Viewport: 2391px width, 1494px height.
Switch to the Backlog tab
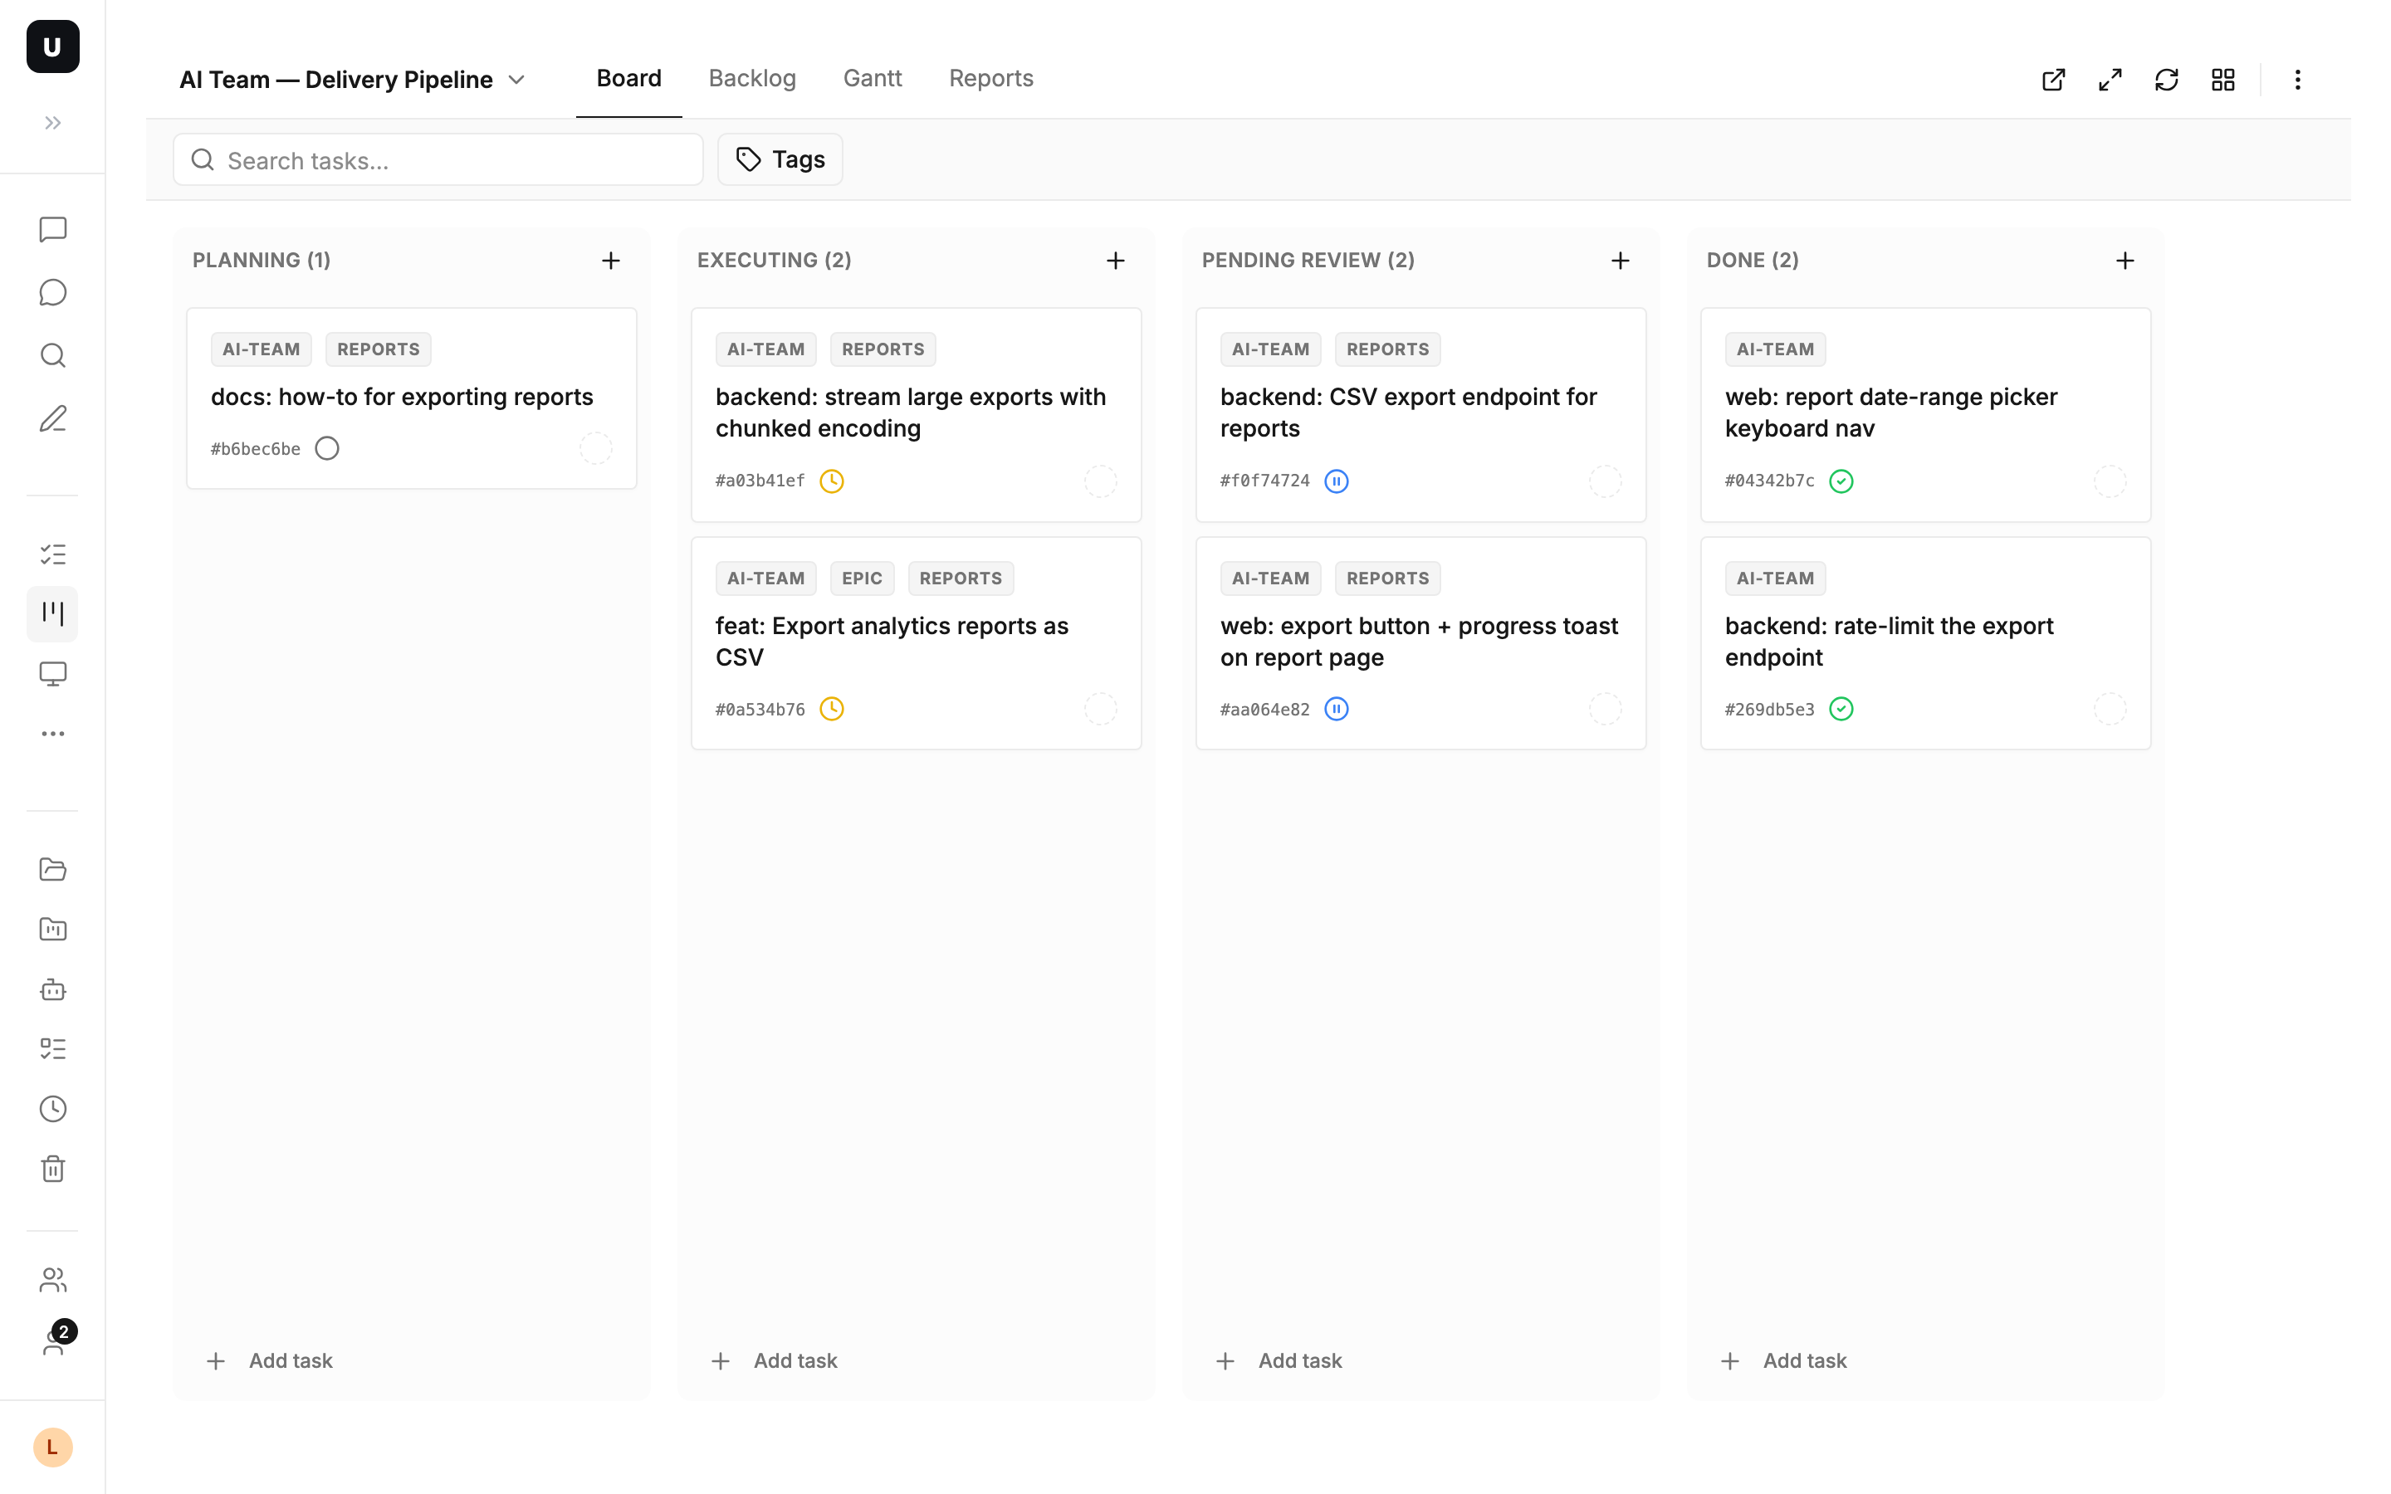coord(752,78)
